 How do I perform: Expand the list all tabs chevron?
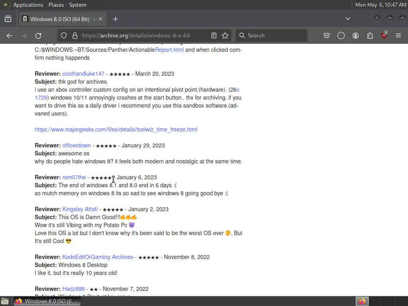tap(347, 19)
